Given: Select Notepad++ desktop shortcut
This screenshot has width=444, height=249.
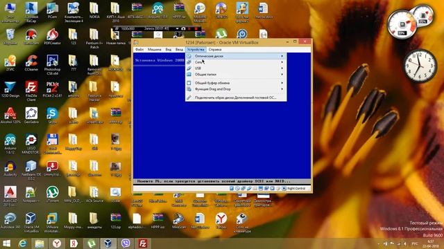Looking at the screenshot, I should pos(31,195).
